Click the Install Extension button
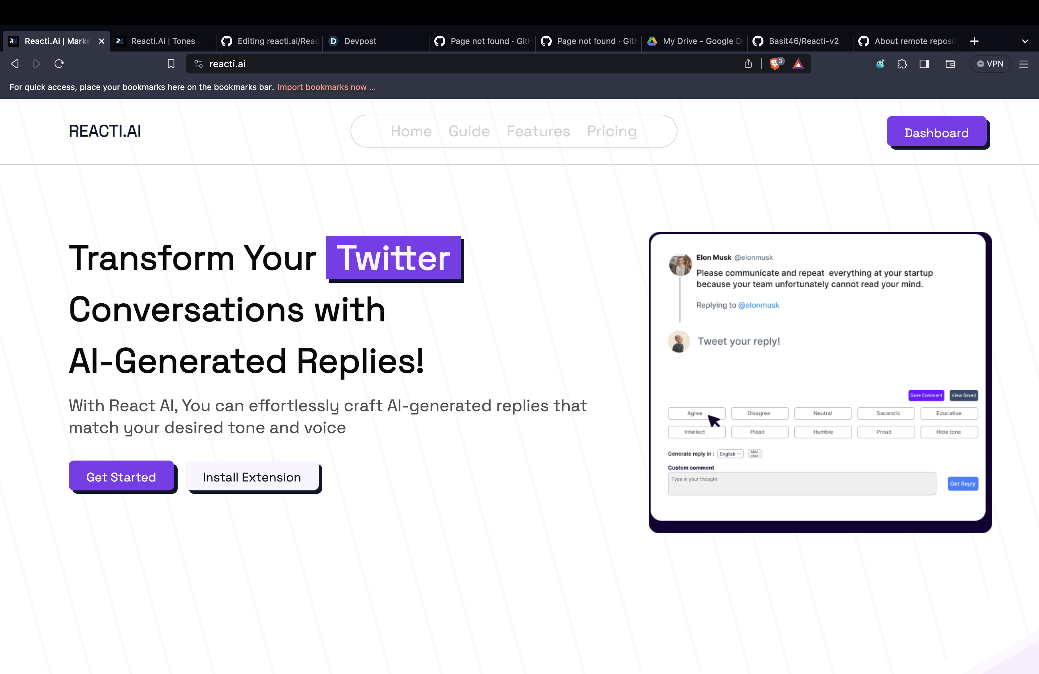Viewport: 1039px width, 674px height. pos(252,477)
